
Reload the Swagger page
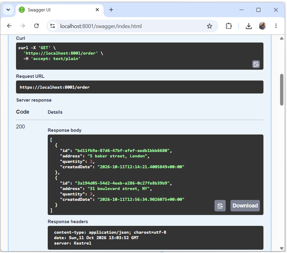(x=37, y=26)
